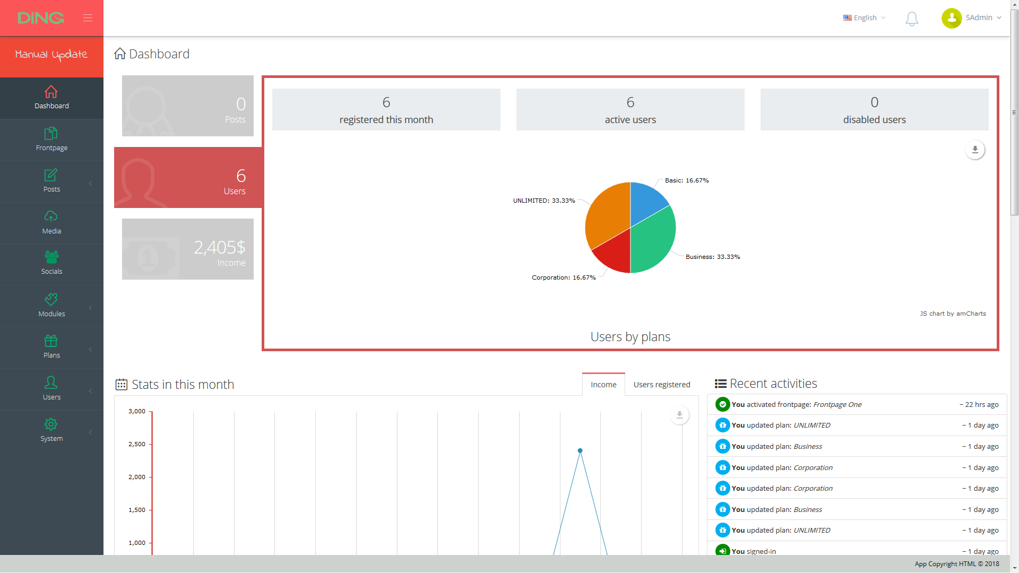This screenshot has height=573, width=1019.
Task: Expand the Modules sidebar submenu
Action: click(x=90, y=308)
